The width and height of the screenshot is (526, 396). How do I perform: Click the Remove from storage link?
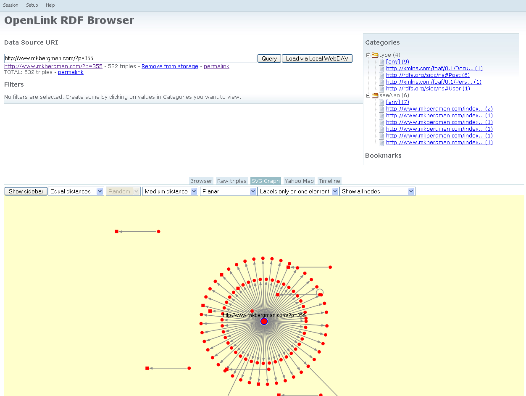170,66
